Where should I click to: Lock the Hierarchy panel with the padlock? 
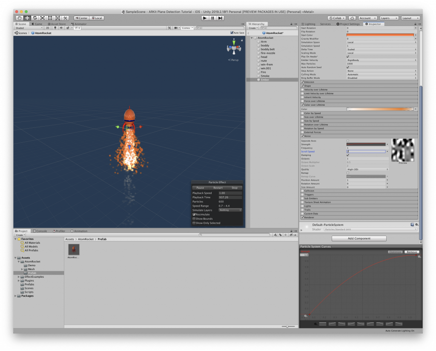coord(291,24)
